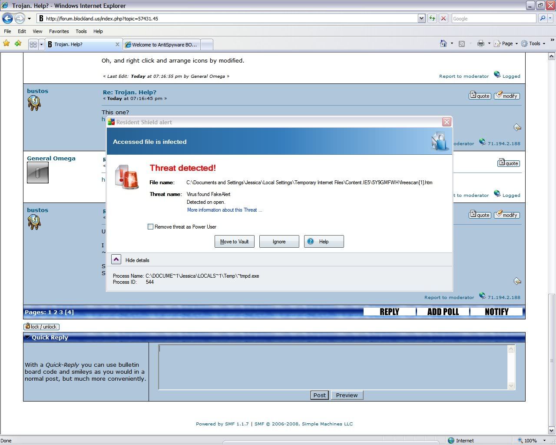Click the lock / unlock topic button
556x445 pixels.
(42, 327)
